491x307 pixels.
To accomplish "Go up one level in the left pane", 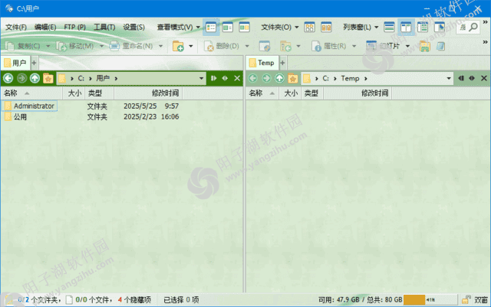I will coord(35,78).
